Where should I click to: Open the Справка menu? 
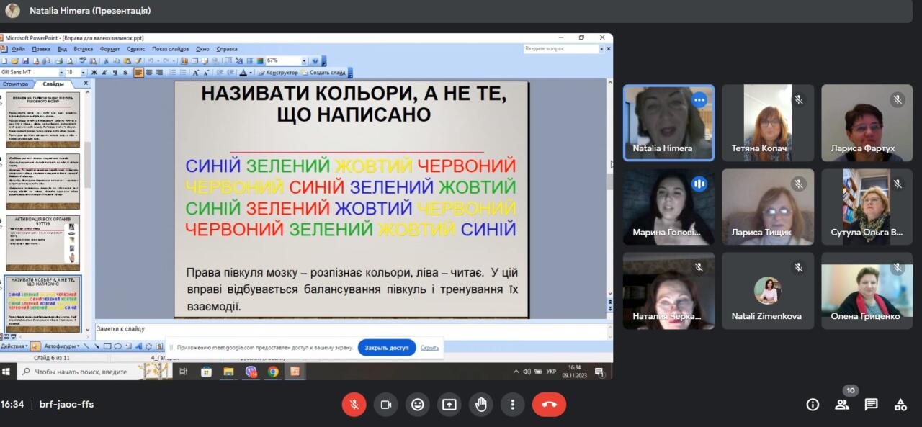click(x=227, y=49)
